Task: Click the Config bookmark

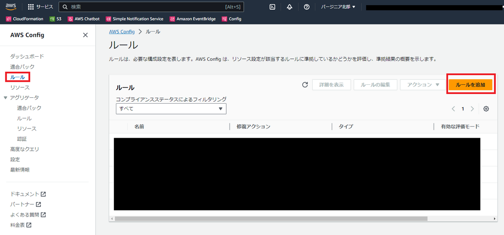Action: [232, 19]
